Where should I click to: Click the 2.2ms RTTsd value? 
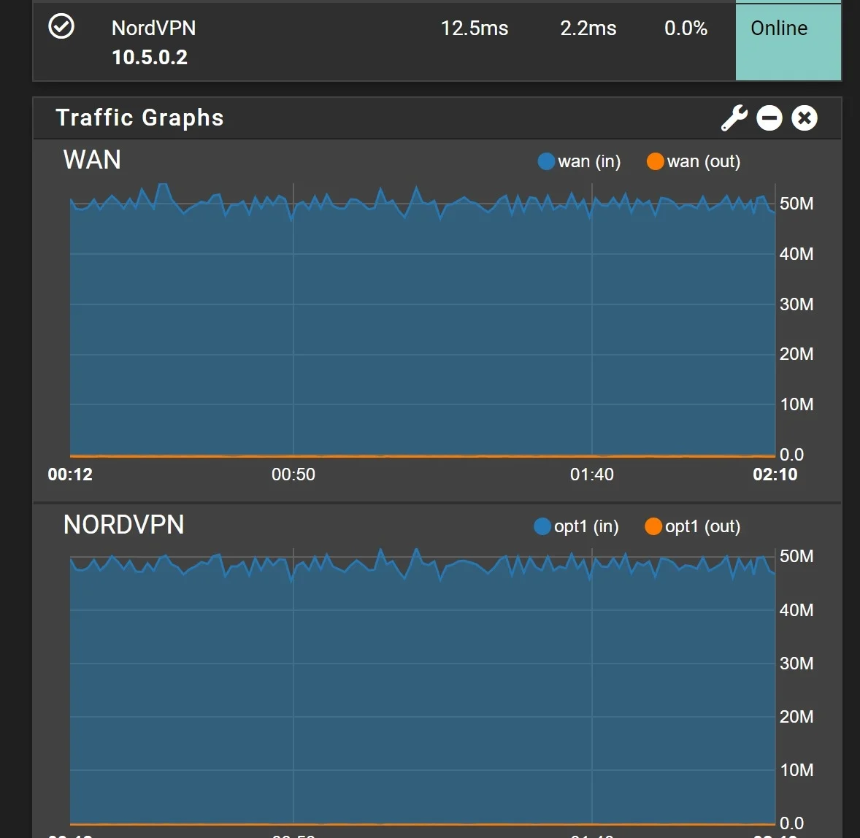[x=588, y=28]
